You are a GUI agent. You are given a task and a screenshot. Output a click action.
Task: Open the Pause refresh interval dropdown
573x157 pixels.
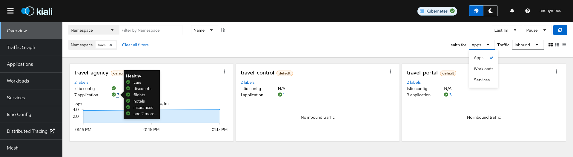tap(537, 30)
